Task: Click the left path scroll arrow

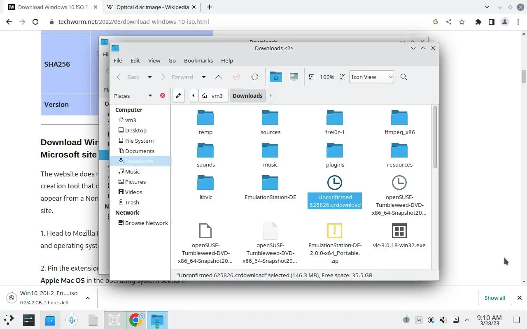Action: (194, 96)
